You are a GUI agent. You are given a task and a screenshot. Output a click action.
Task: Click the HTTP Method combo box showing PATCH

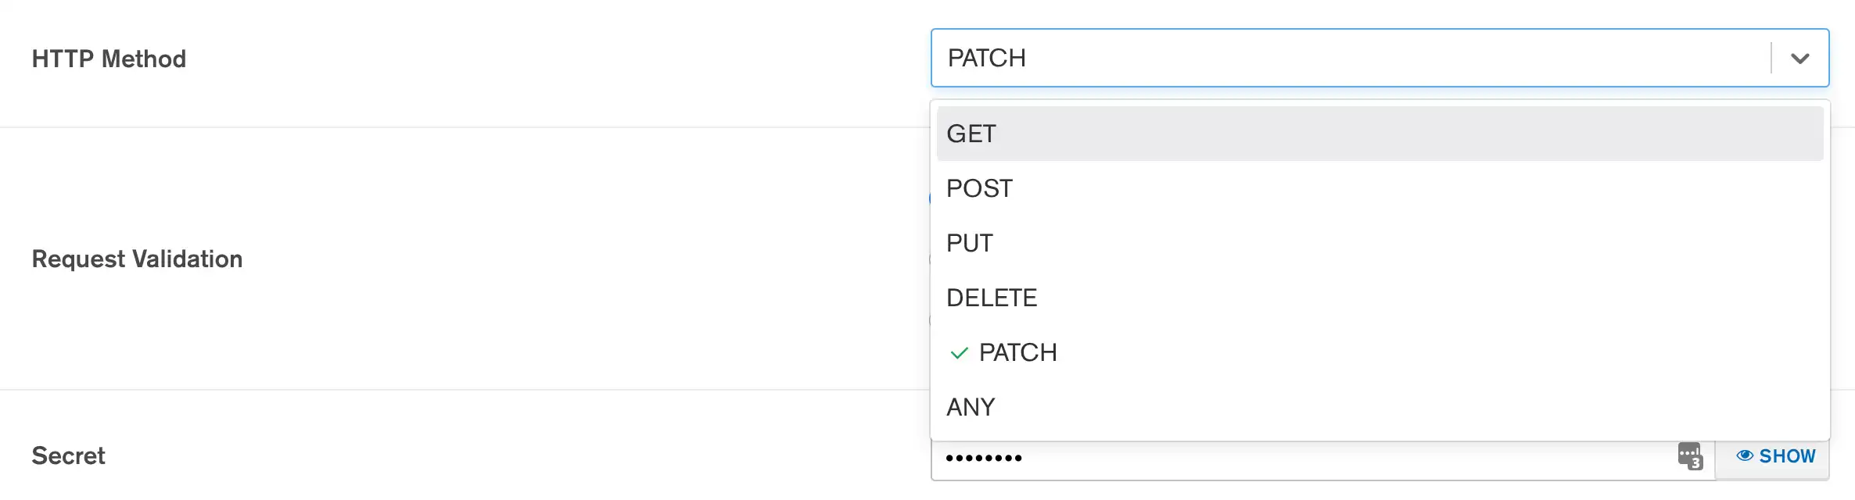point(1329,58)
